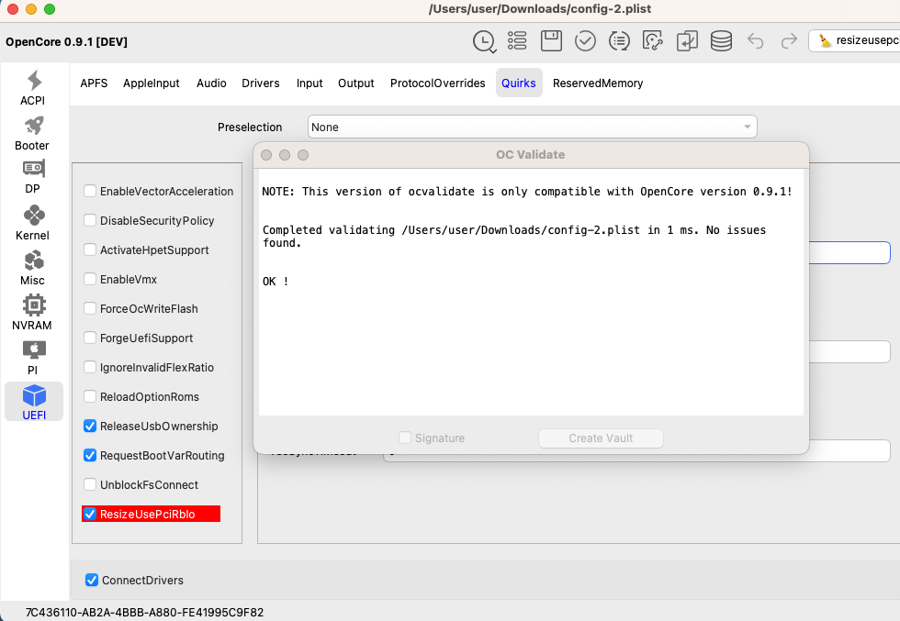The width and height of the screenshot is (900, 621).
Task: Save the config with floppy disk icon
Action: tap(551, 40)
